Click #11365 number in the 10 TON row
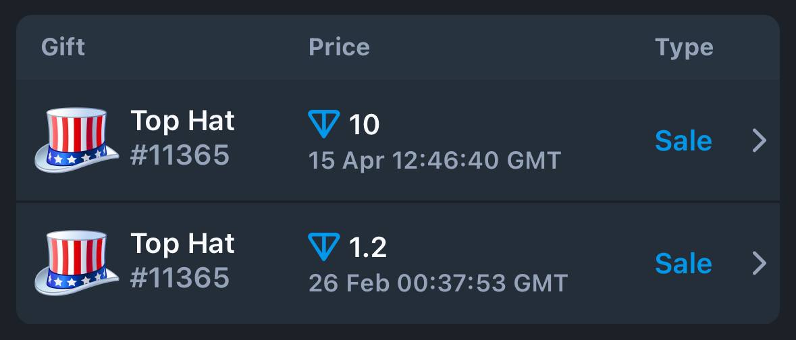Image resolution: width=796 pixels, height=340 pixels. (180, 155)
